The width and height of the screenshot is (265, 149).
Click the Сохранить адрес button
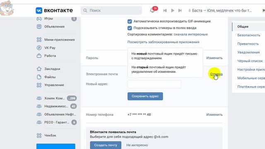[x=145, y=96]
